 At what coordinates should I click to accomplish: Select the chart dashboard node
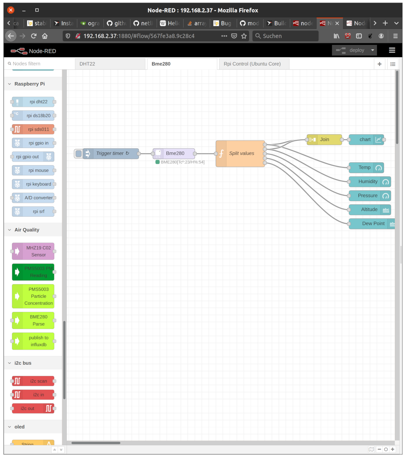[366, 140]
